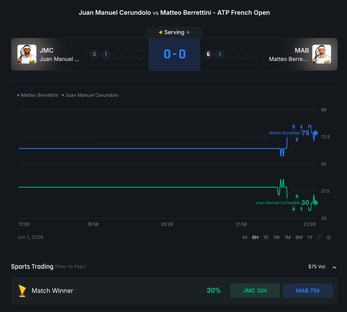The image size is (347, 312).
Task: Select the 6H time range
Action: [255, 237]
